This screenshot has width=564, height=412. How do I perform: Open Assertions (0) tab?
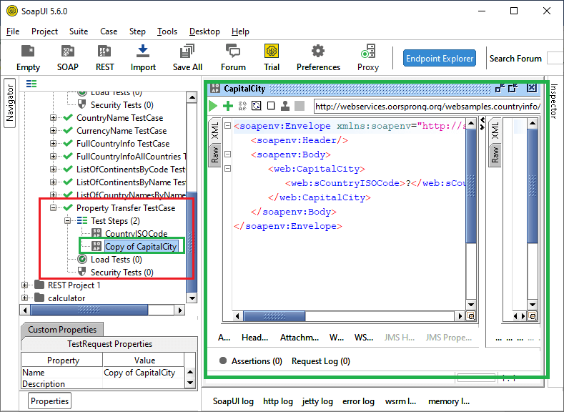[x=251, y=361]
